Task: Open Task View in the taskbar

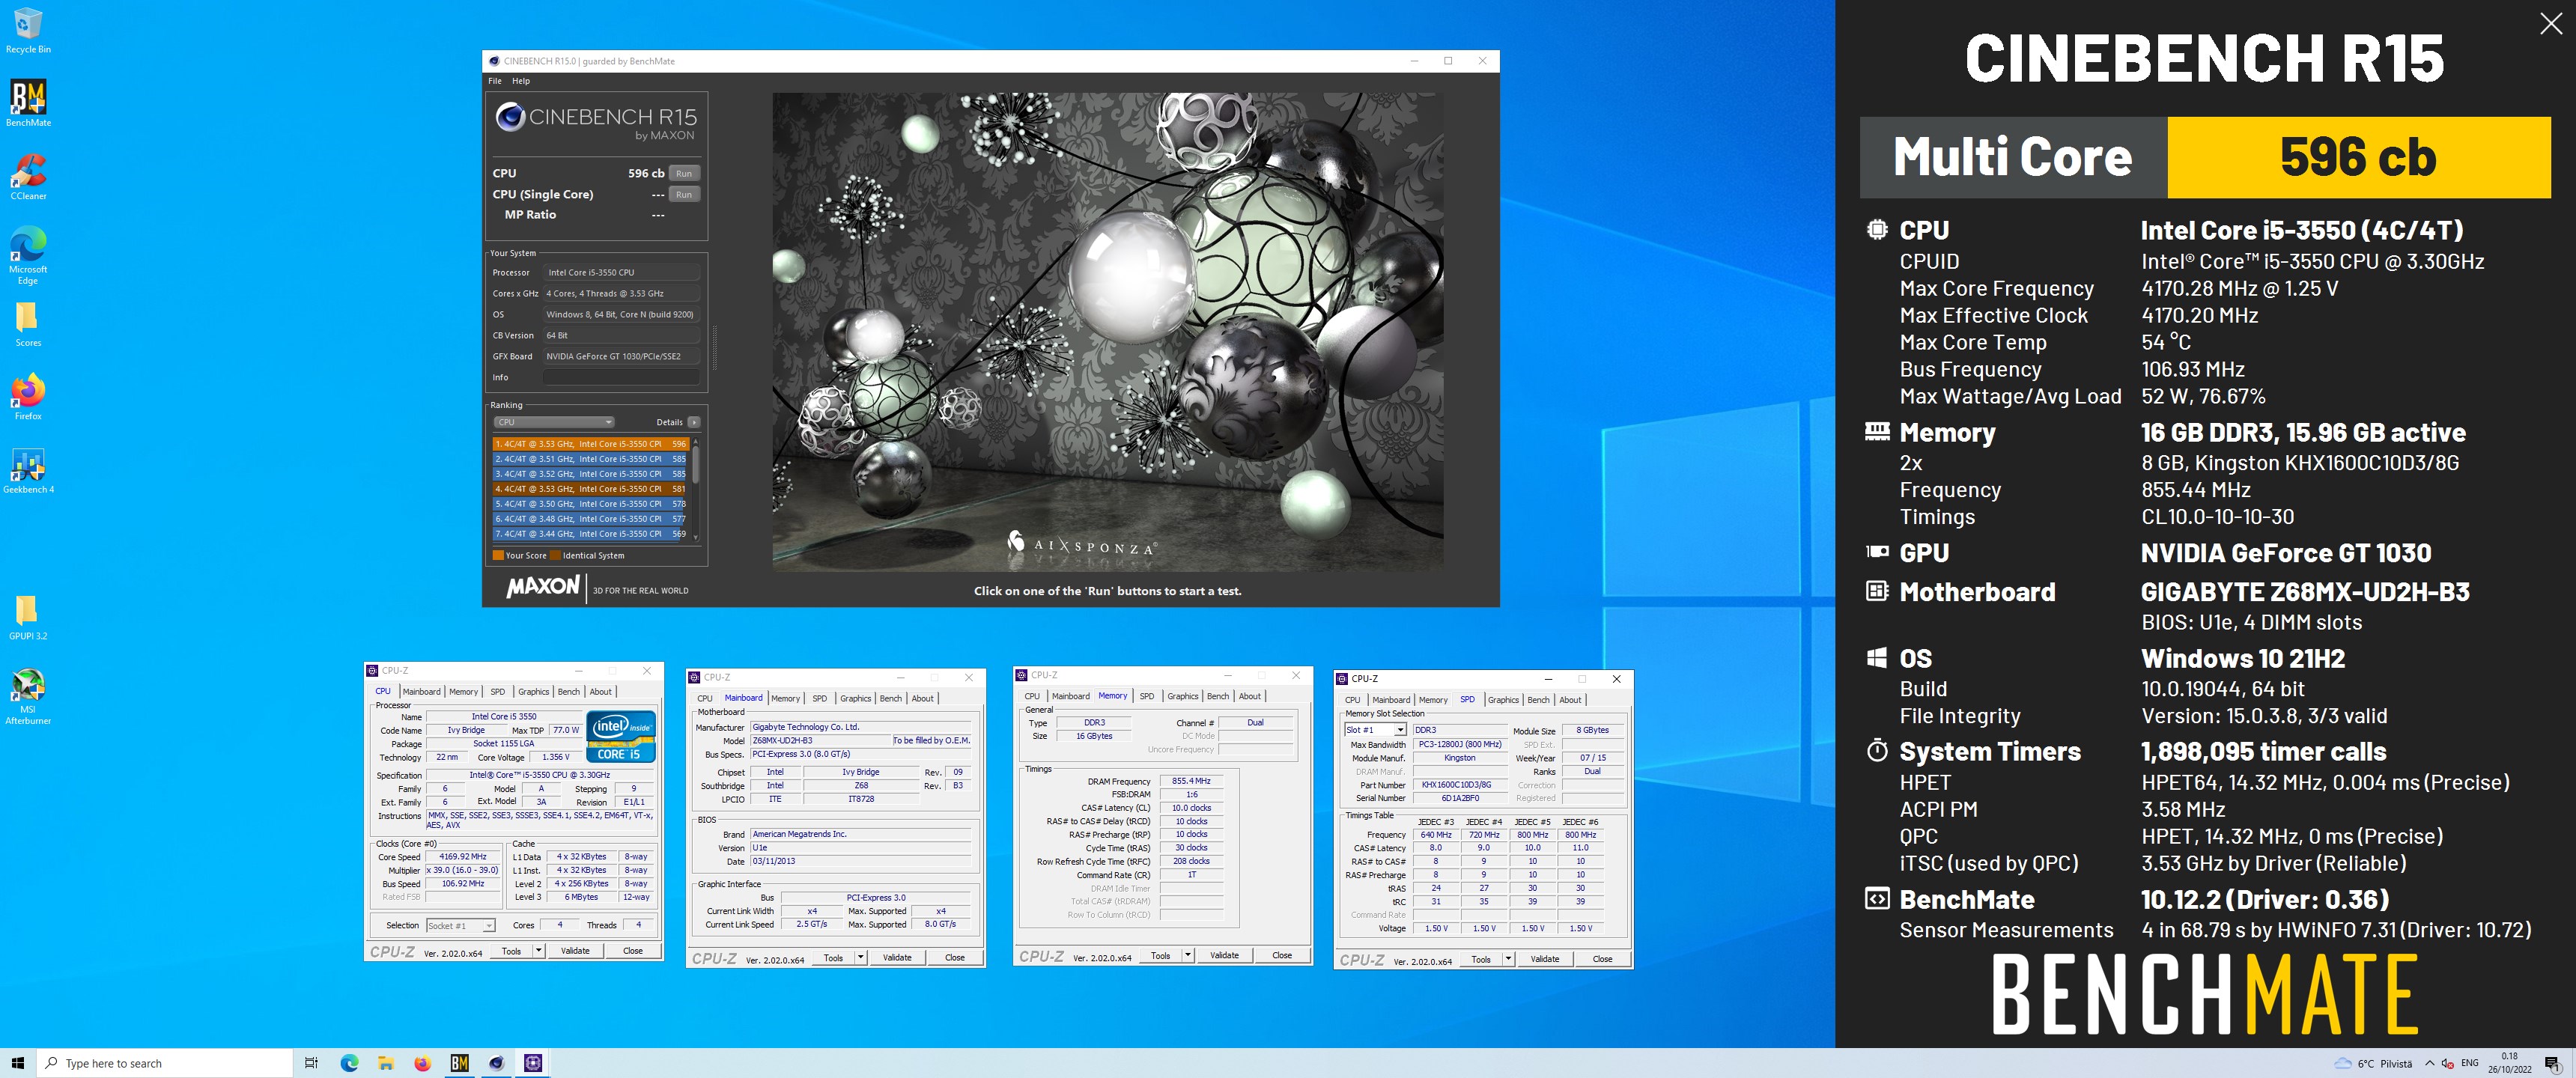Action: click(x=311, y=1063)
